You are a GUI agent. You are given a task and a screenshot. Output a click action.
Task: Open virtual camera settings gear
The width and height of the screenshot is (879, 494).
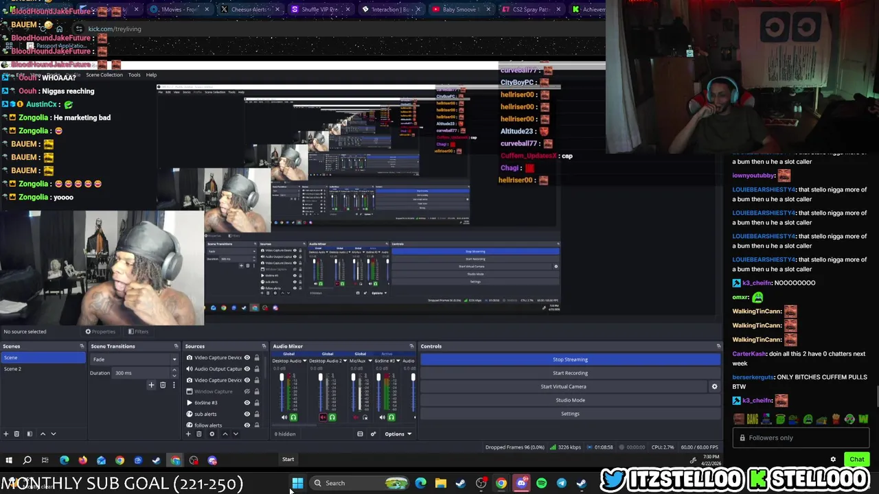(x=714, y=386)
